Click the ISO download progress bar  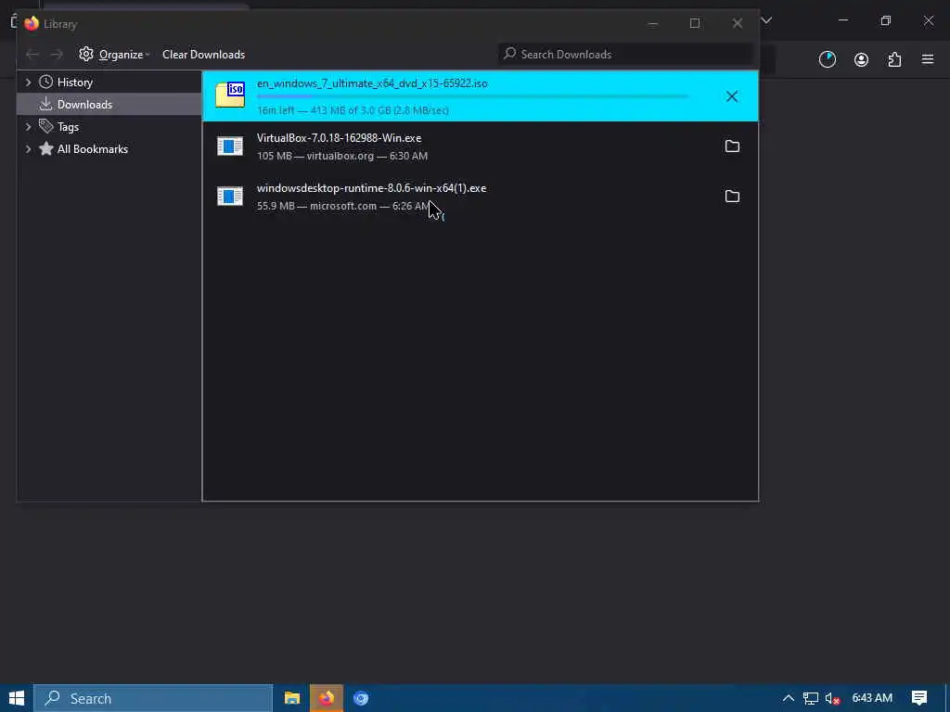[472, 96]
